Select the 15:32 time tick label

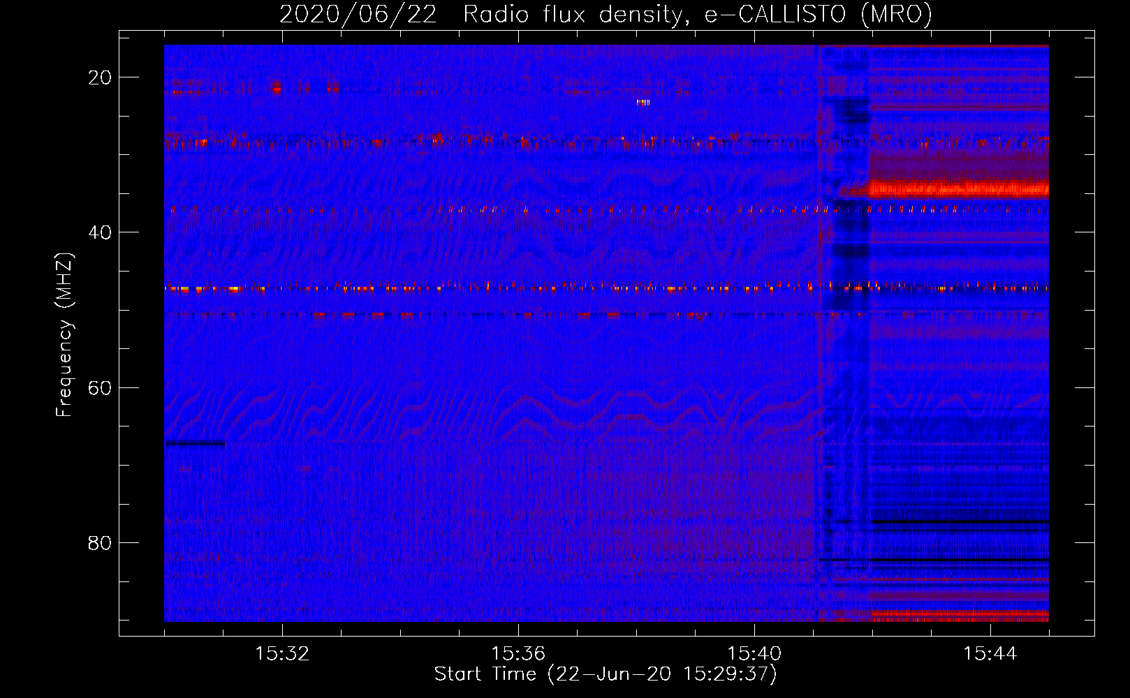pos(282,654)
